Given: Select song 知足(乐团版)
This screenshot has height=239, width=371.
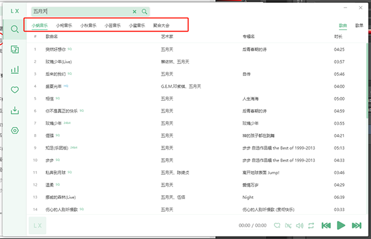Looking at the screenshot, I should (x=57, y=148).
